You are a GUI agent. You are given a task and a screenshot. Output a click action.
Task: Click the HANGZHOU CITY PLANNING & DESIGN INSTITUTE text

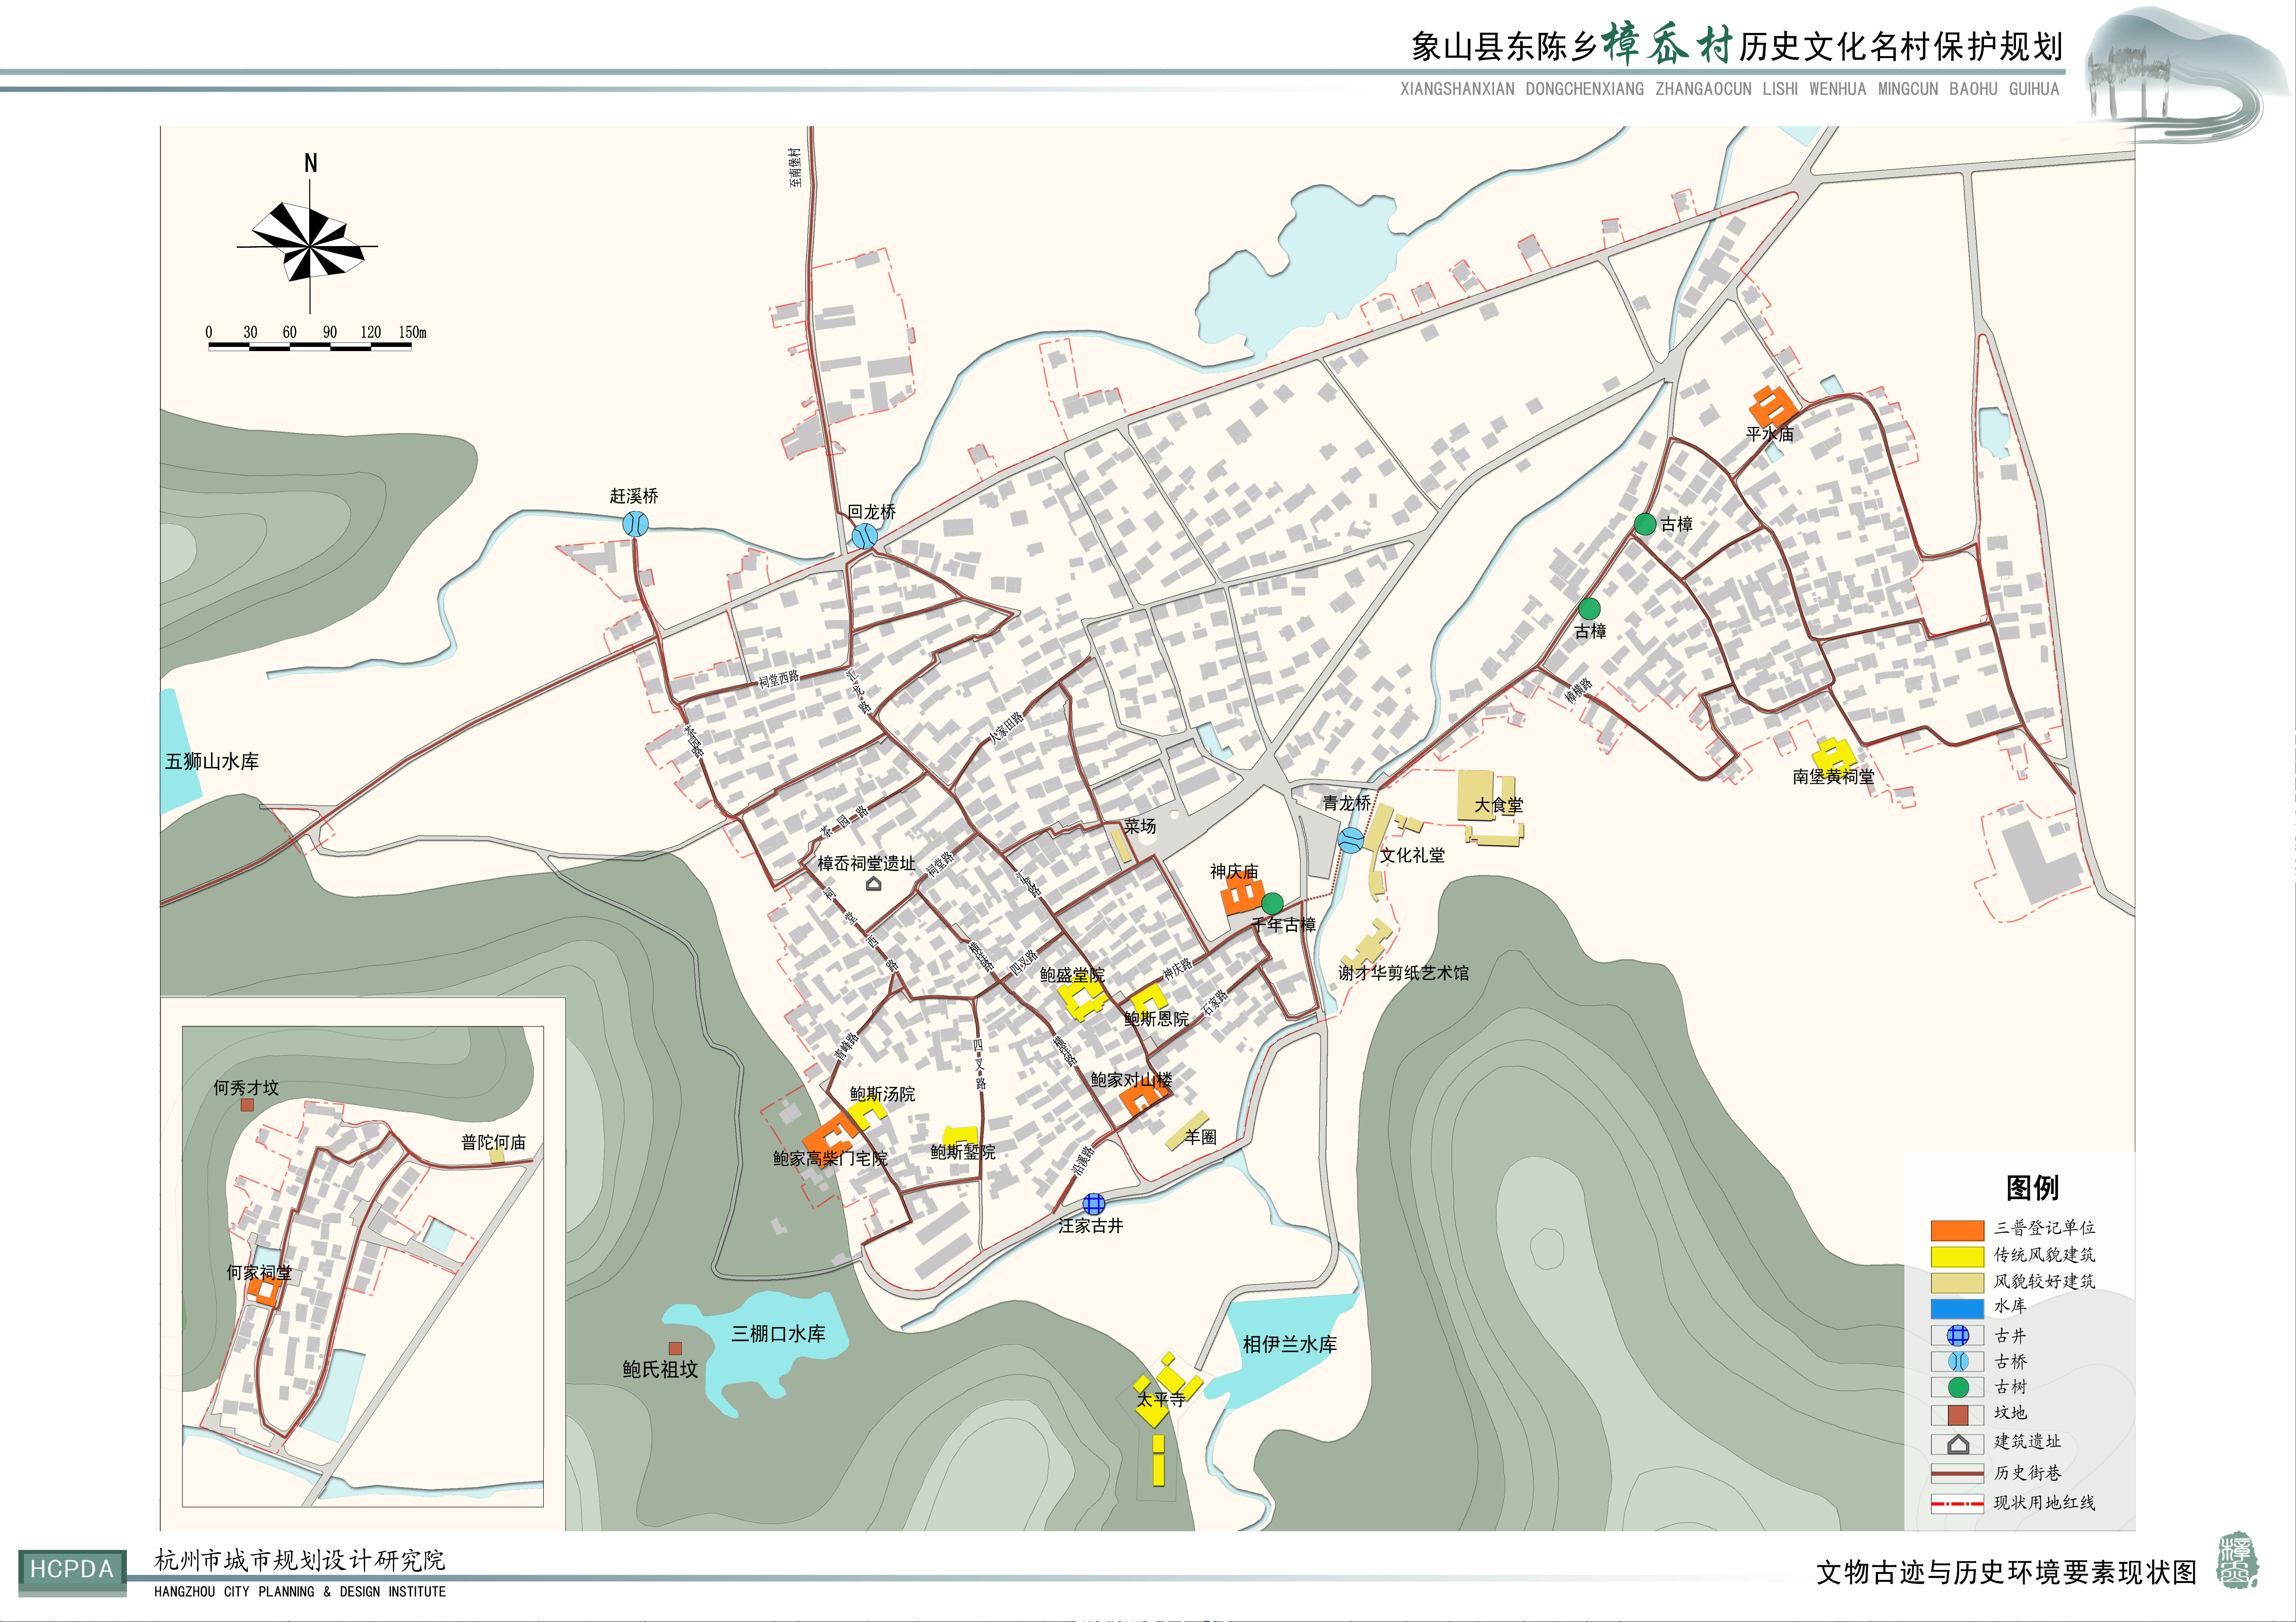point(300,1592)
